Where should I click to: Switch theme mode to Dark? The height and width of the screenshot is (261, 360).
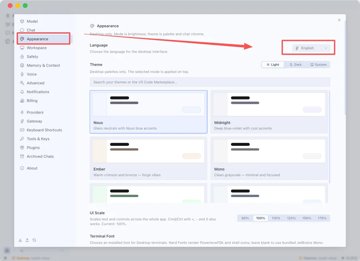(295, 65)
